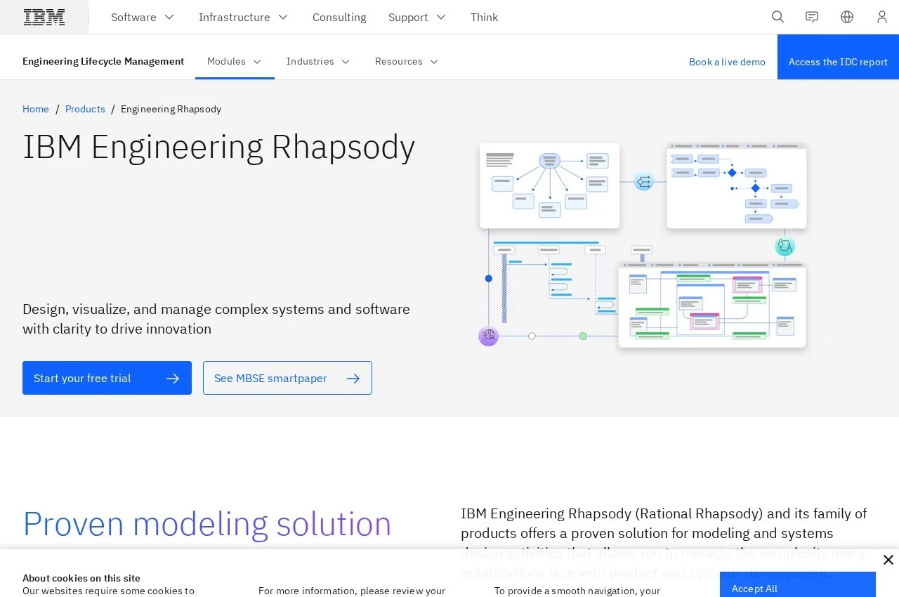Close the cookie banner with X

(x=888, y=560)
